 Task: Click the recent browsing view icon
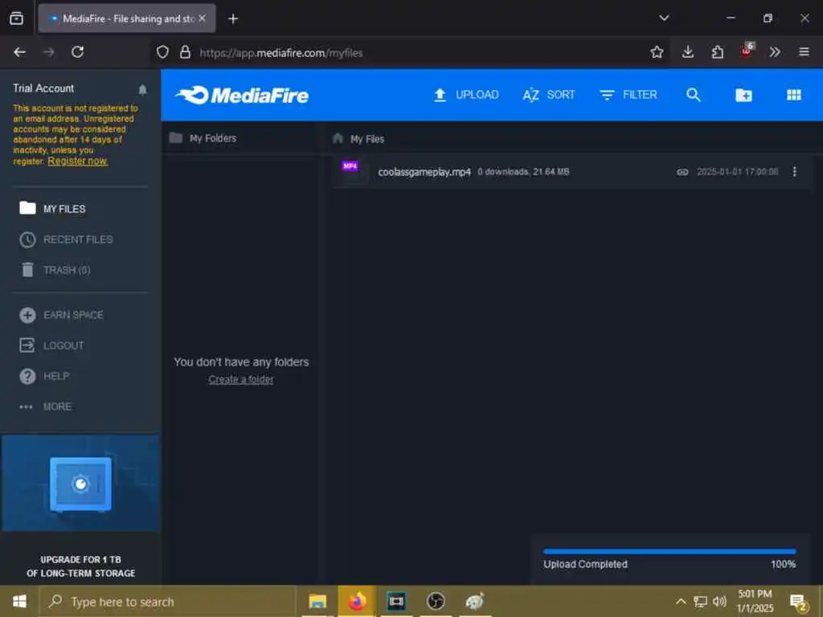click(16, 18)
